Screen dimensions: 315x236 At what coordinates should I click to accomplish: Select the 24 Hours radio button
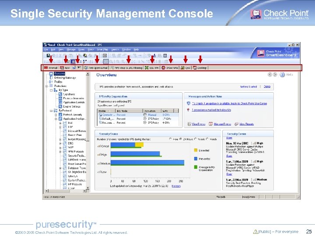[x=181, y=139]
